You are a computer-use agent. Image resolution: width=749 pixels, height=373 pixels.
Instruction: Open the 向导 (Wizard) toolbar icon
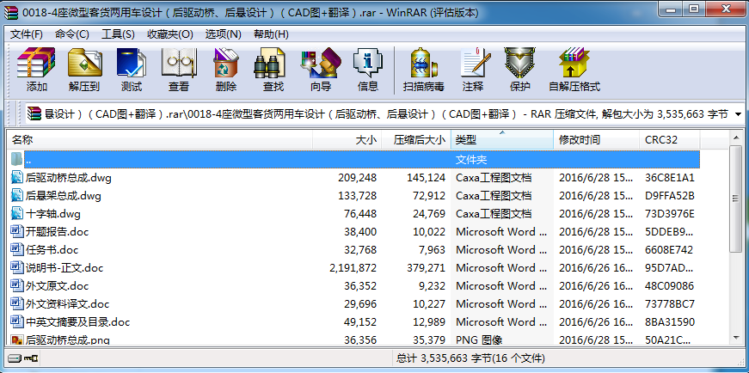[x=321, y=63]
